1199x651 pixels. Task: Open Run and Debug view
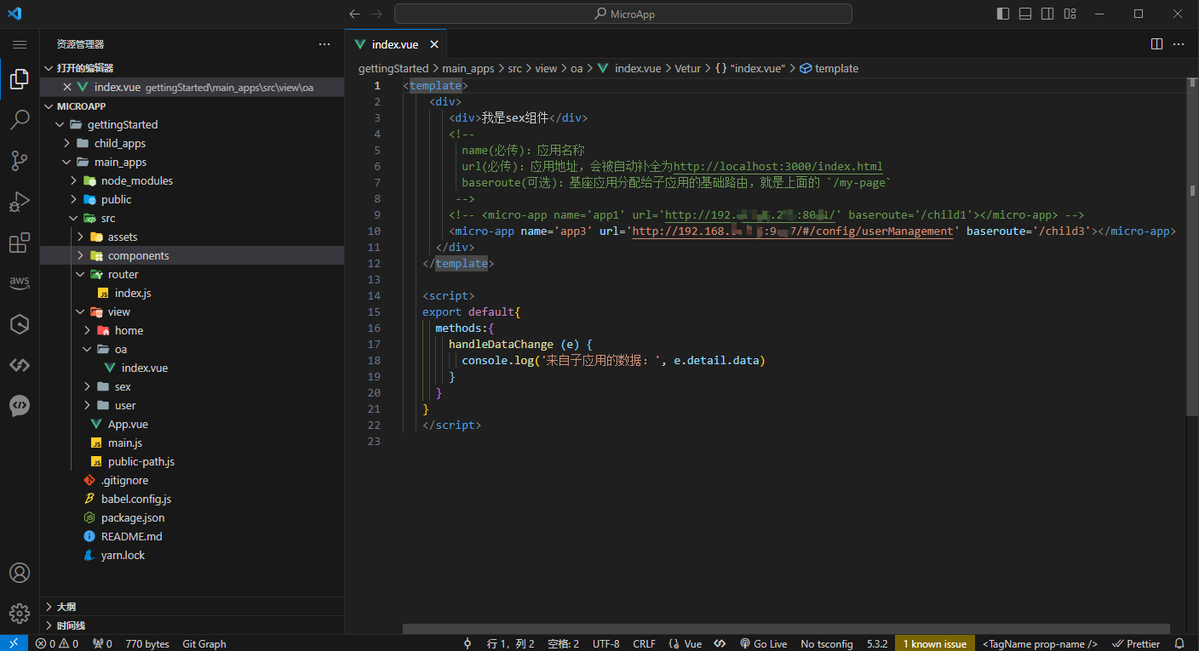(x=19, y=203)
